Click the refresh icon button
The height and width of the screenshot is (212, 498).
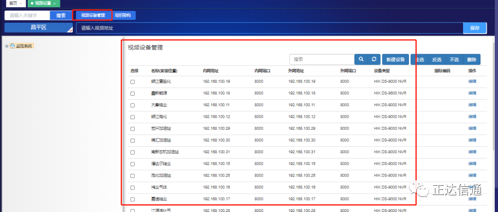pyautogui.click(x=374, y=59)
